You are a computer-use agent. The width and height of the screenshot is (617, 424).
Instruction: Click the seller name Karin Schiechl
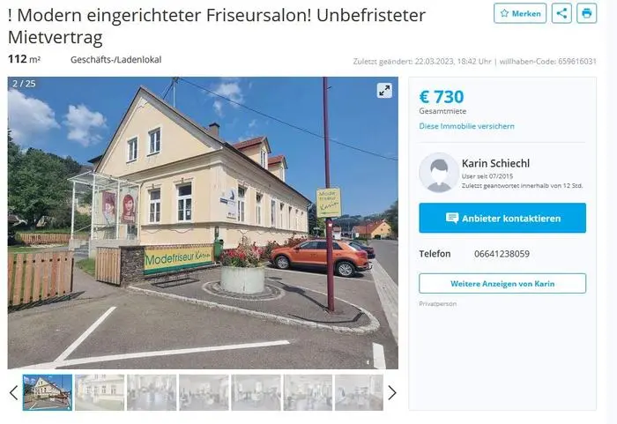point(495,163)
